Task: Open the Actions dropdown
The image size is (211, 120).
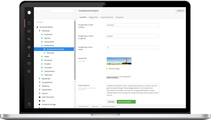Action: (x=180, y=11)
